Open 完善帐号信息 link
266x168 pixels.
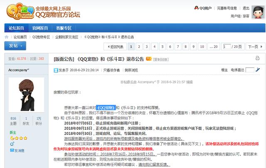(227, 8)
